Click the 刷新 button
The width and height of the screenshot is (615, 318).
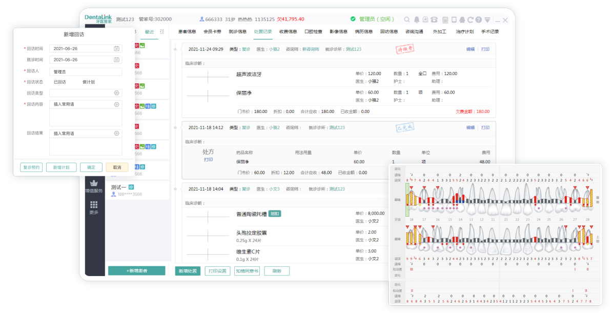pyautogui.click(x=277, y=271)
